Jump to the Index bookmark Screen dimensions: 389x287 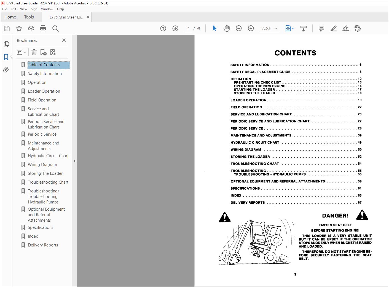click(x=33, y=236)
